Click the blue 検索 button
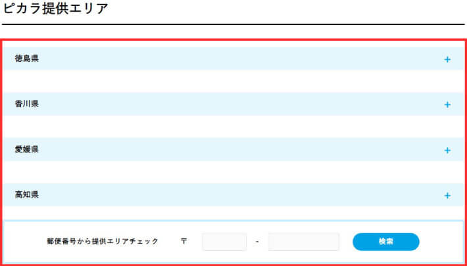Viewport: 467px width, 266px height. click(386, 242)
